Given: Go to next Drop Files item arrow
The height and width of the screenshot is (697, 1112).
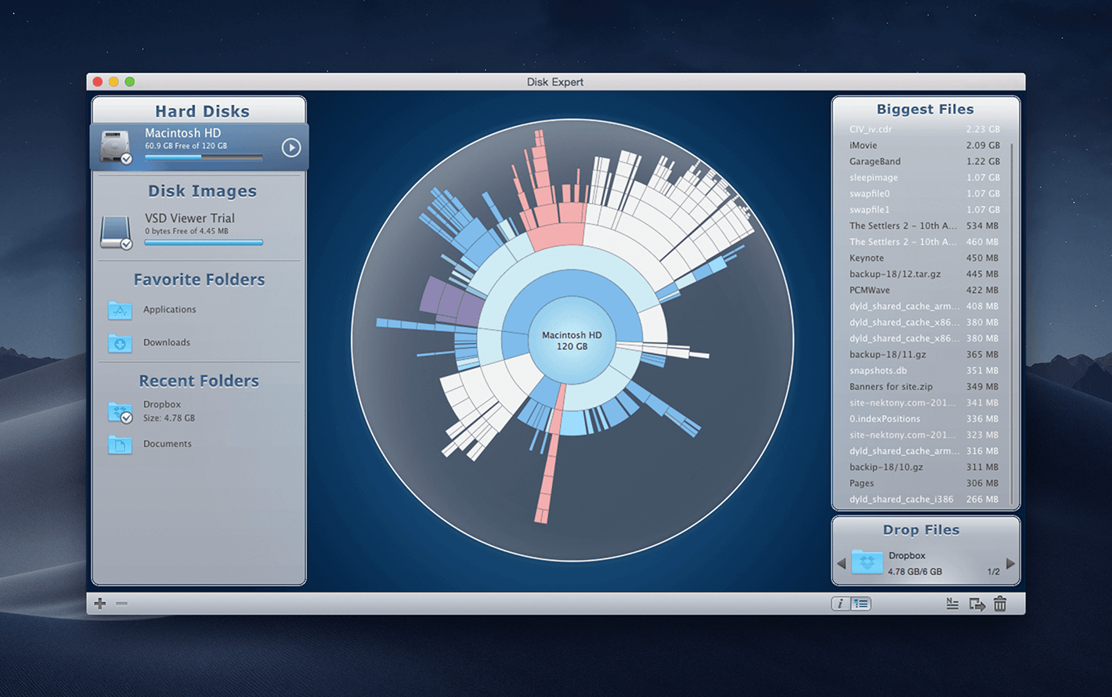Looking at the screenshot, I should coord(1010,563).
